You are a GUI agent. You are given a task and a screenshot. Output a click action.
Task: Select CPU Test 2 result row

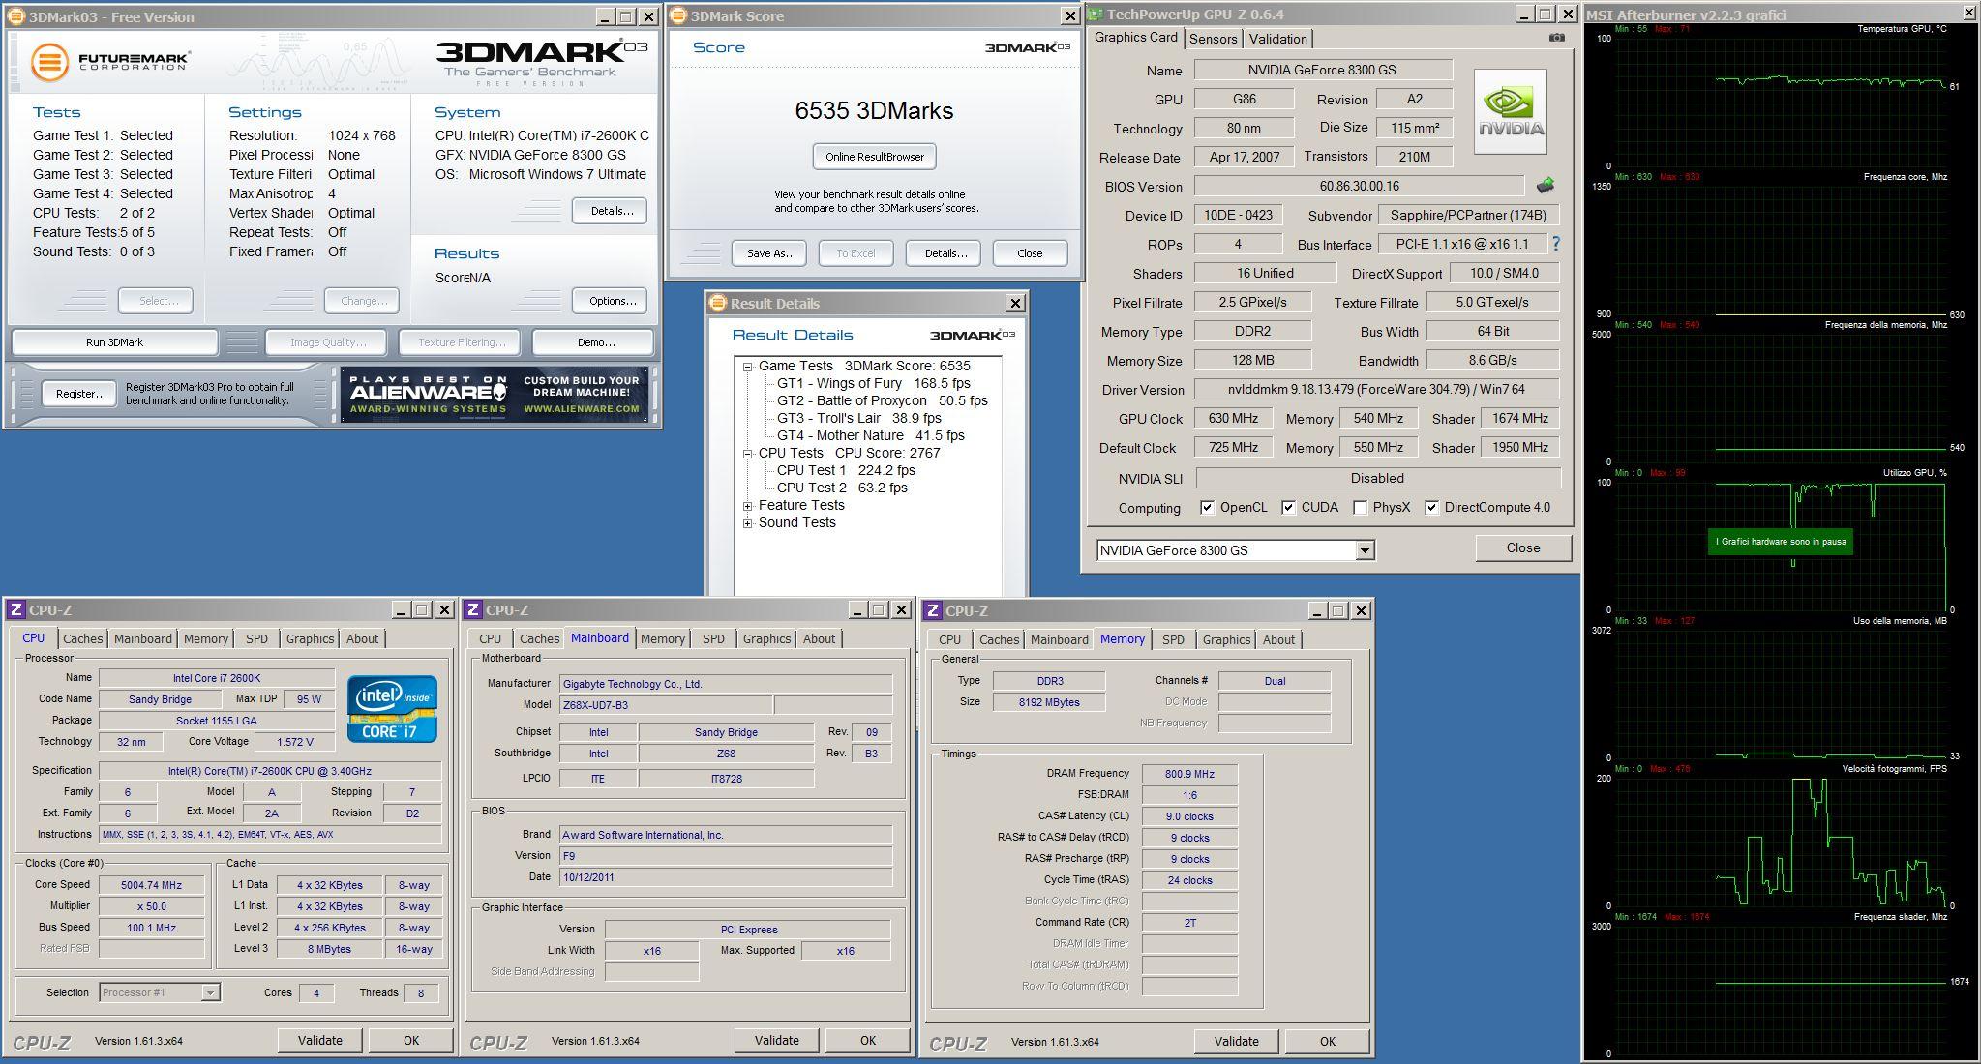click(842, 488)
